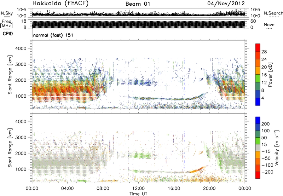
Task: Click the "24" label on power colorbar
Action: click(264, 59)
